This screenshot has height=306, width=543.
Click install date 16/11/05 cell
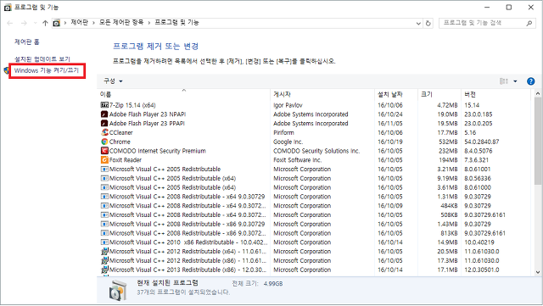390,124
